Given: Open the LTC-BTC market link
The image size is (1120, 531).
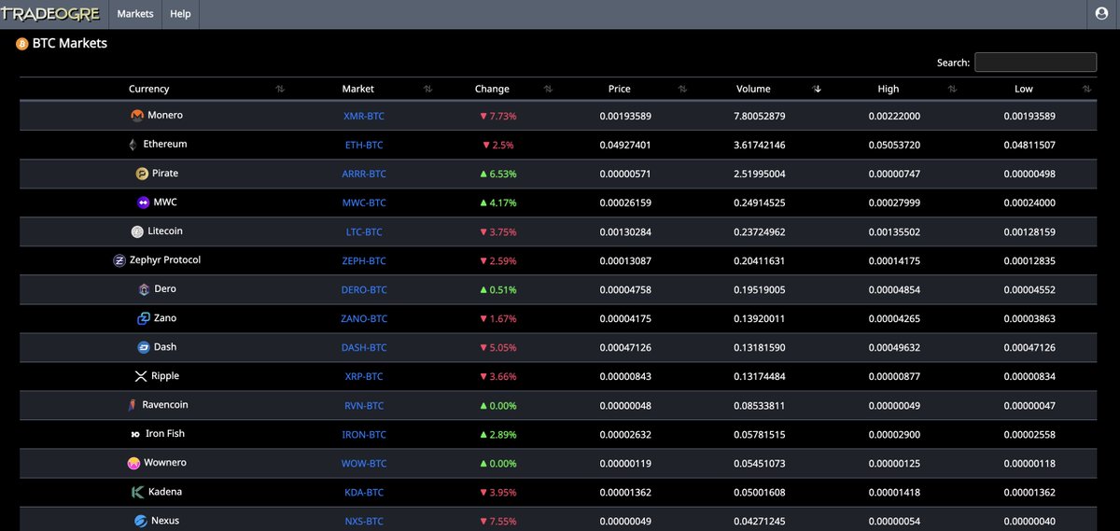Looking at the screenshot, I should click(364, 232).
